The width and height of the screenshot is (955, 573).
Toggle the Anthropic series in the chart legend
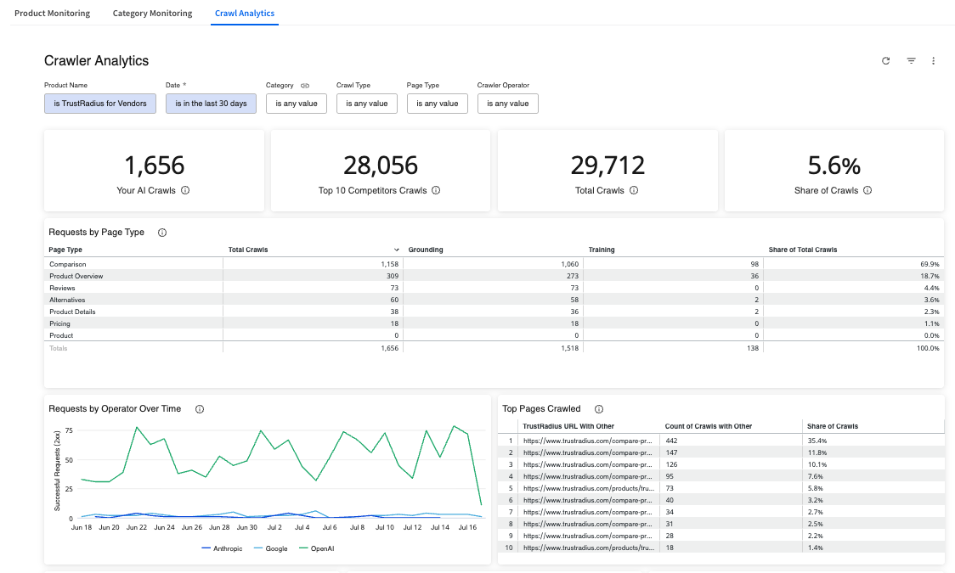[222, 548]
